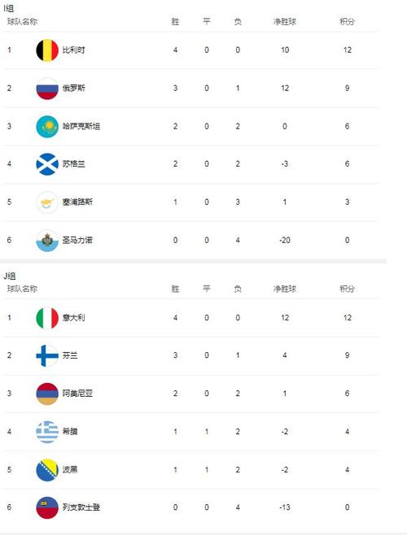Click the 积分 column header in group I
Image resolution: width=407 pixels, height=535 pixels.
[348, 21]
